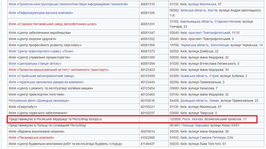Follow Старокостянтинів link

point(228,21)
